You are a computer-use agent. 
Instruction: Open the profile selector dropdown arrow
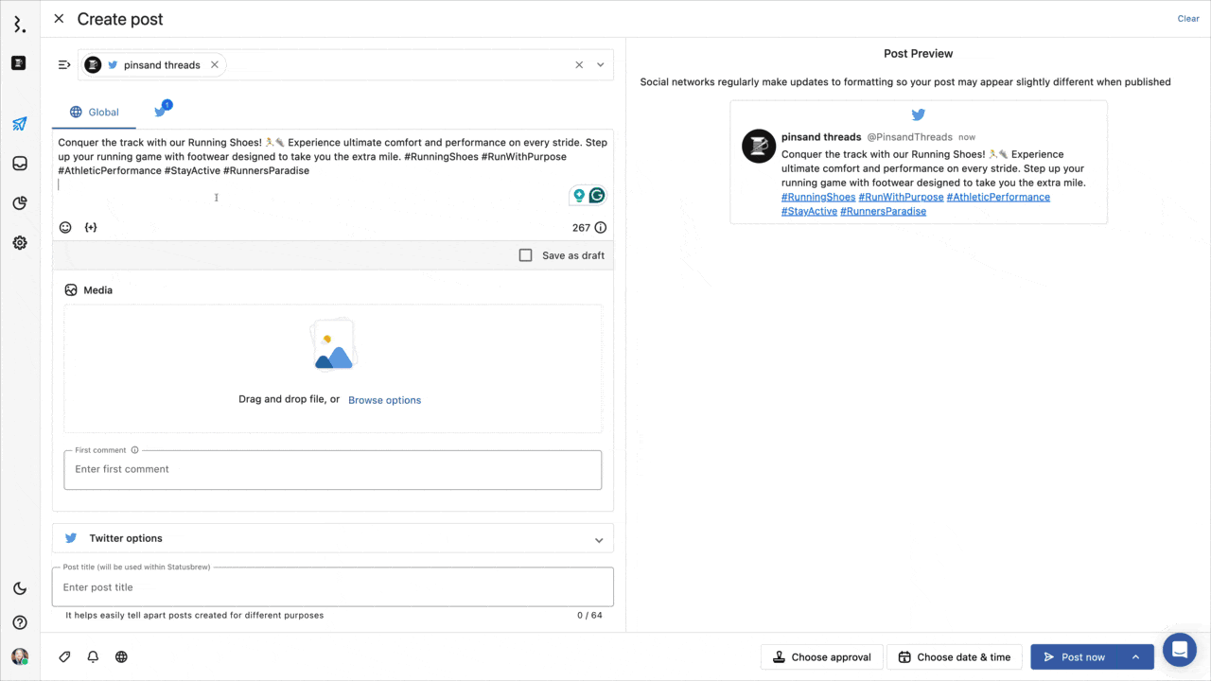tap(600, 65)
